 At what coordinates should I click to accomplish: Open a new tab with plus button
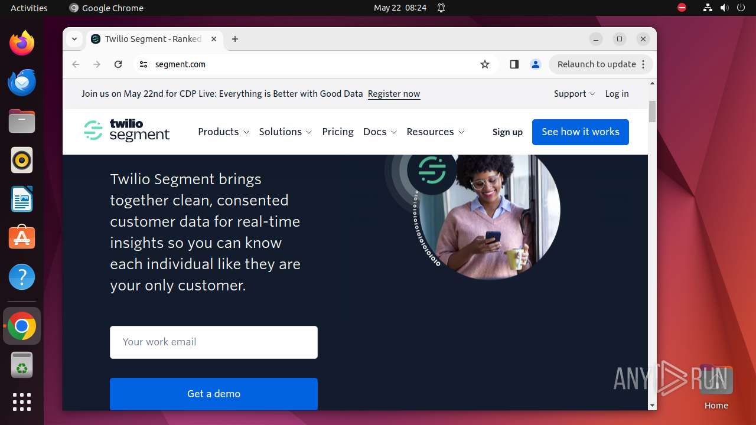pyautogui.click(x=235, y=39)
